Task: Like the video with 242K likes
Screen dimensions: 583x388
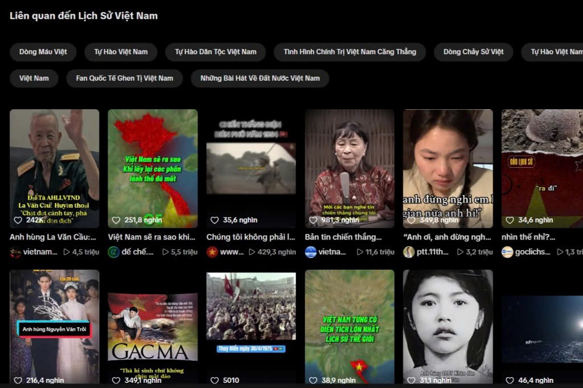Action: [x=18, y=220]
